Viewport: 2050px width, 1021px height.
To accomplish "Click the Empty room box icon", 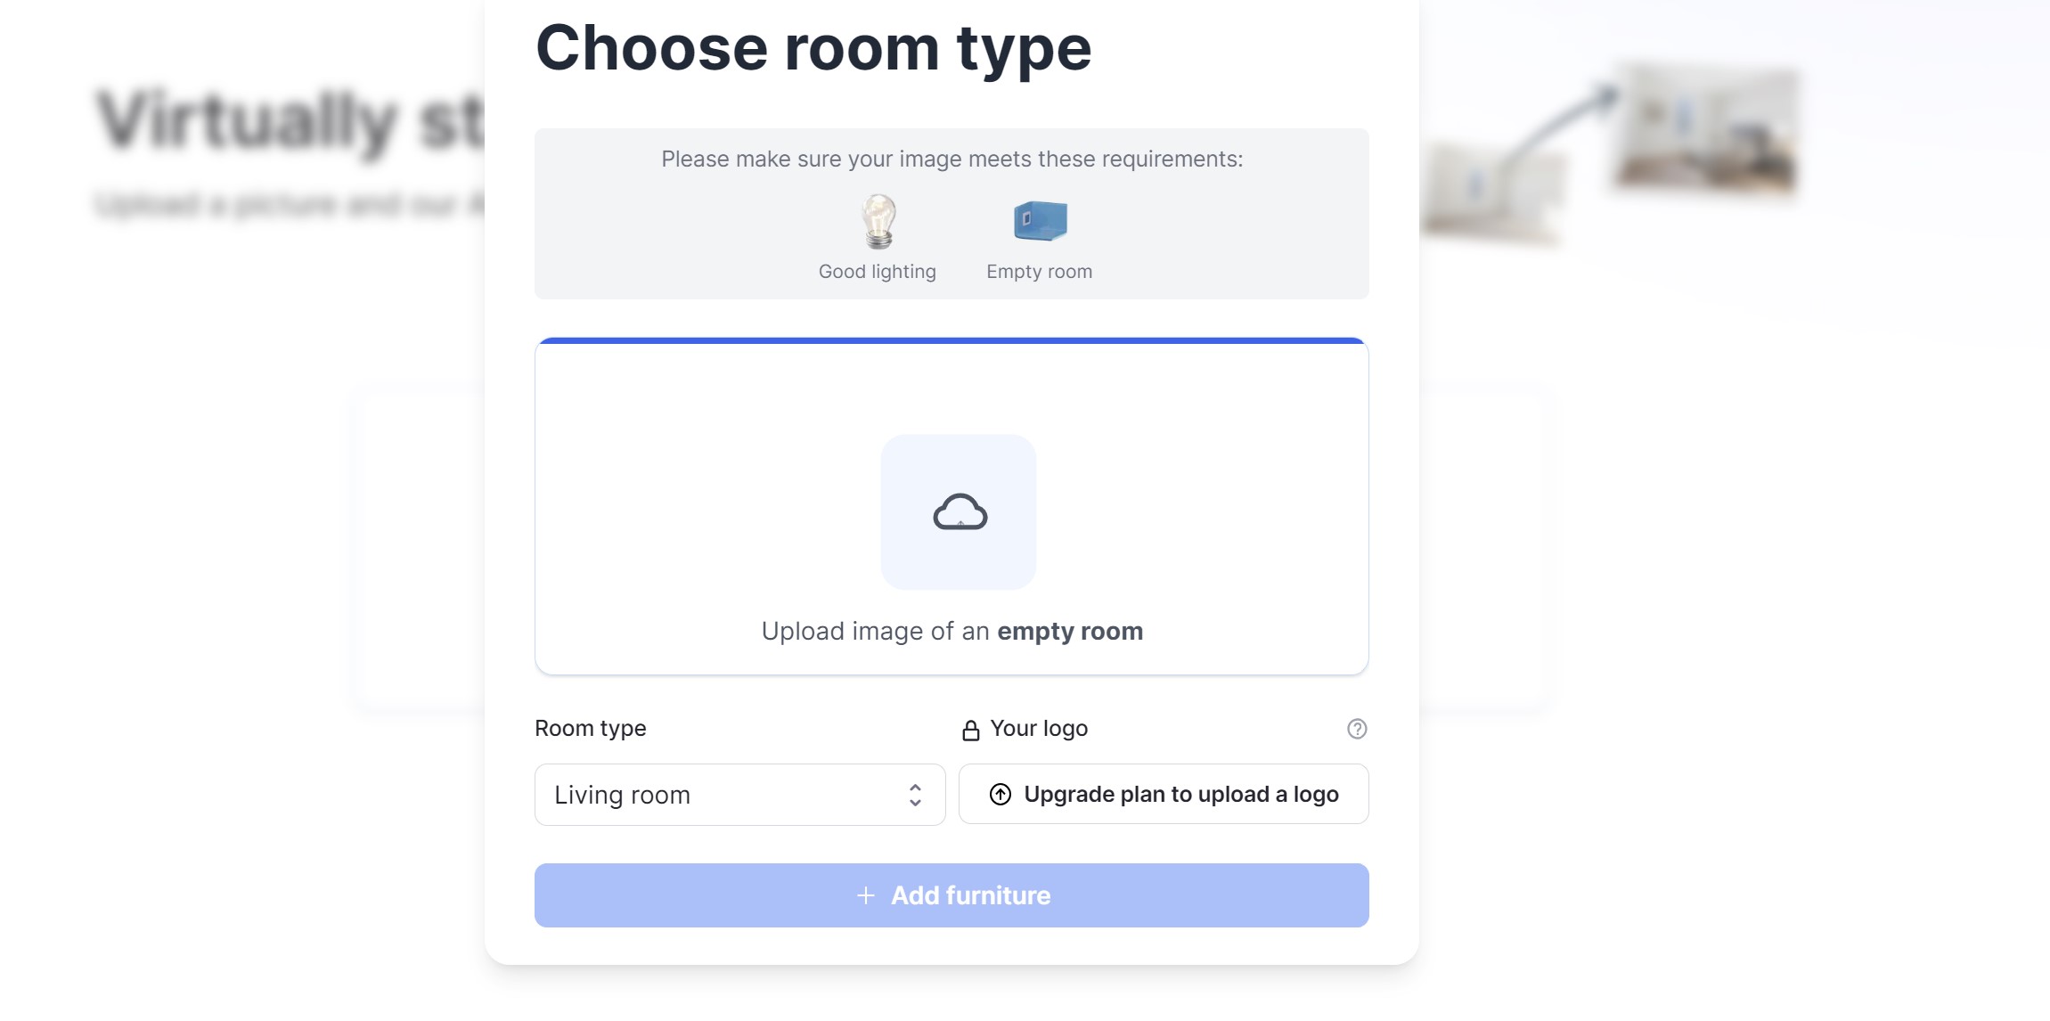I will tap(1038, 220).
